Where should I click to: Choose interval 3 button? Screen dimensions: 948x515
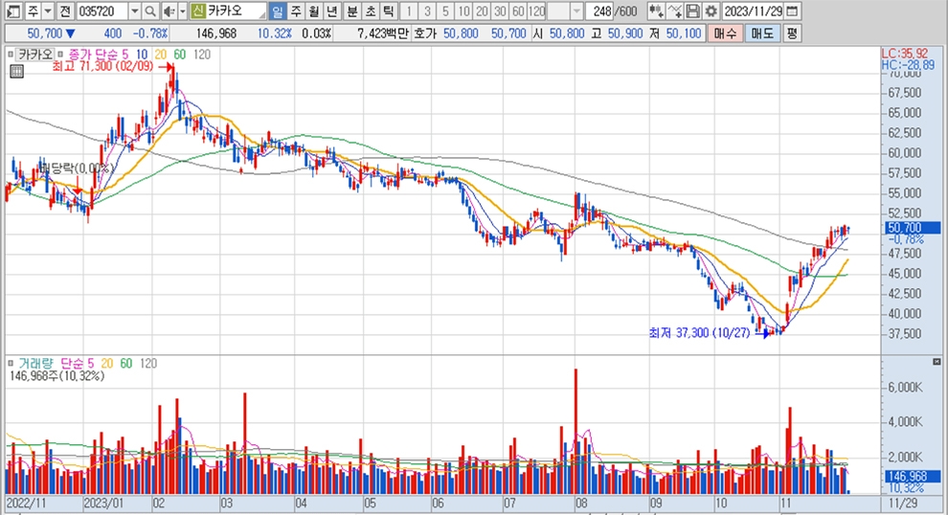427,11
